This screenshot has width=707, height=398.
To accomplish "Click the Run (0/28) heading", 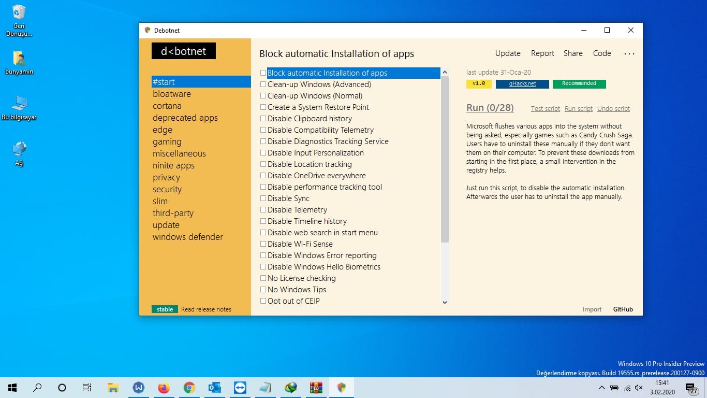I will [x=490, y=108].
